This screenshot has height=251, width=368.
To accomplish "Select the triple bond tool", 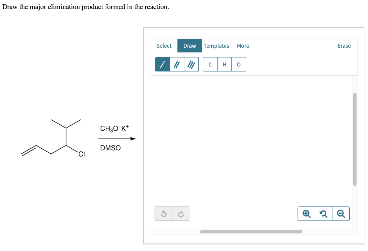I will pyautogui.click(x=192, y=64).
